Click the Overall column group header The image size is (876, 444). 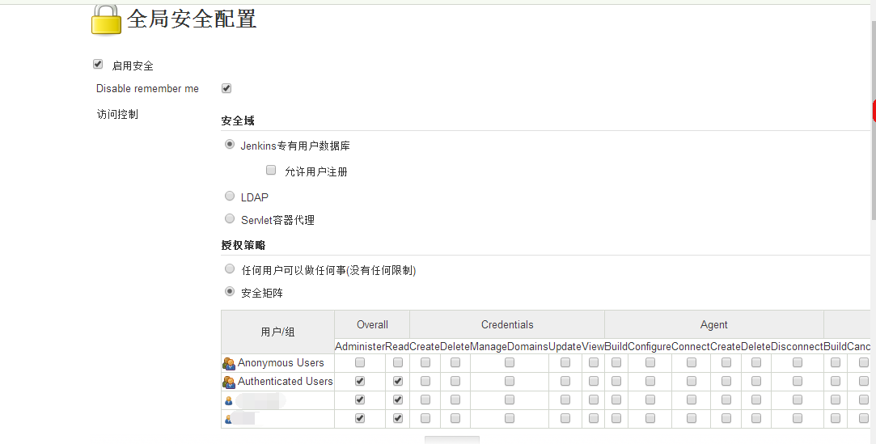pyautogui.click(x=372, y=324)
